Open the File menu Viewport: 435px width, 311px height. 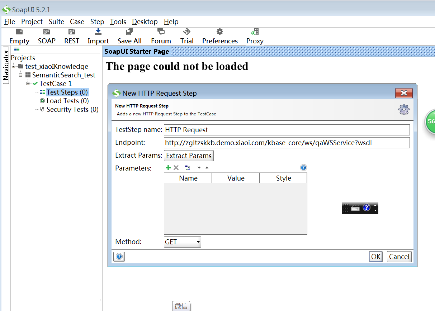pos(10,21)
